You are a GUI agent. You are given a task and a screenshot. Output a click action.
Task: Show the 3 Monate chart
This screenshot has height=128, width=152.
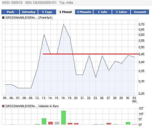point(84,12)
